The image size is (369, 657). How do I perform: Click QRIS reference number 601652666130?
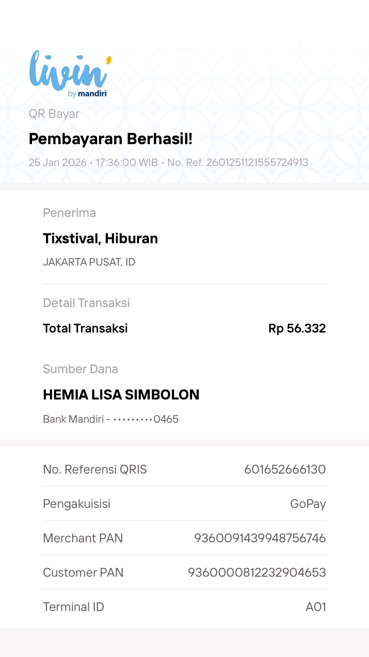285,470
